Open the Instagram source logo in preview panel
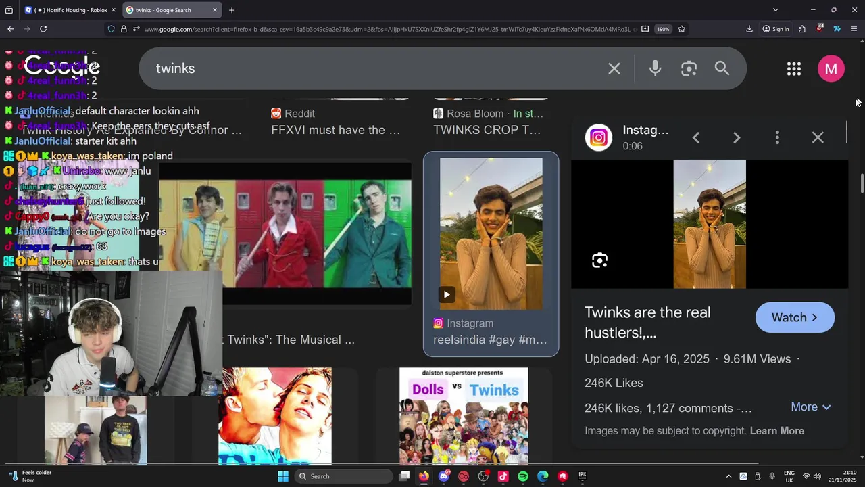865x487 pixels. pyautogui.click(x=599, y=138)
